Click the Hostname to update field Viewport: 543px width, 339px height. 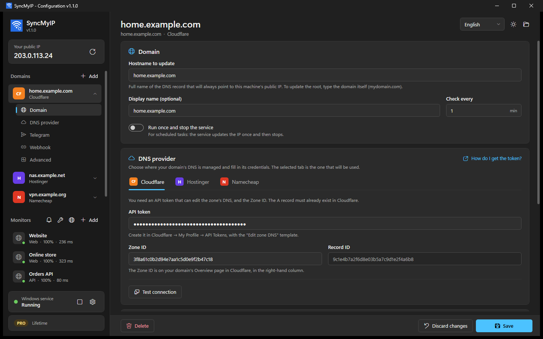325,75
